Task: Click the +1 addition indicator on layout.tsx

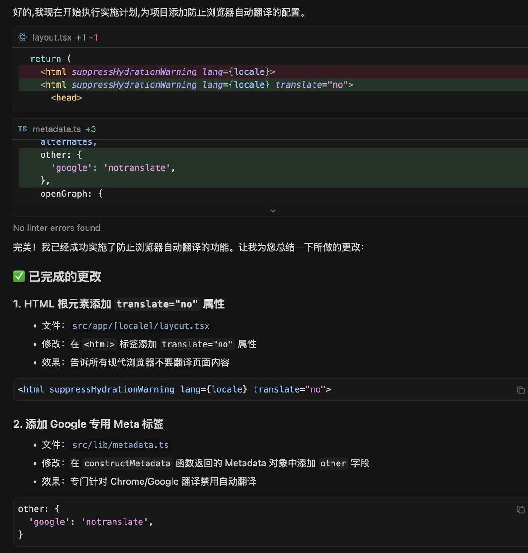Action: pyautogui.click(x=82, y=37)
